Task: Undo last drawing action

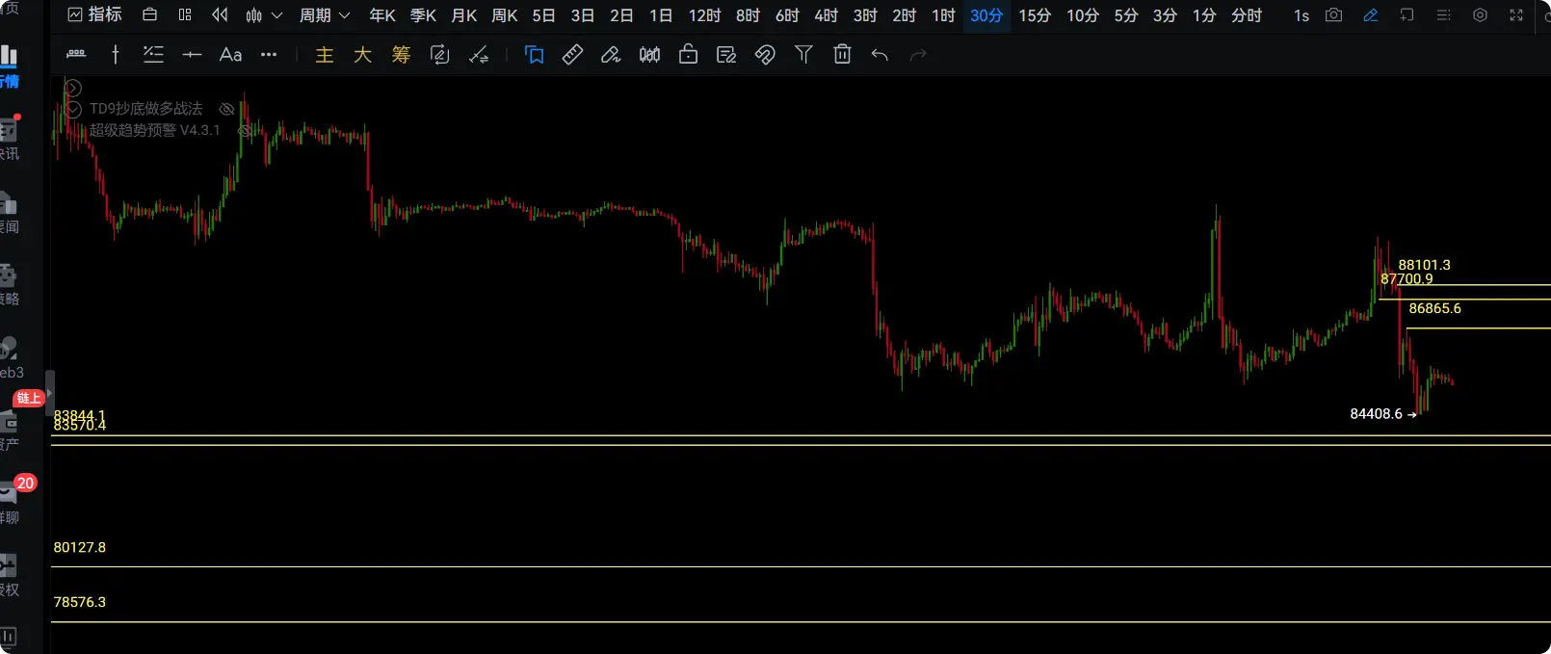Action: (x=880, y=55)
